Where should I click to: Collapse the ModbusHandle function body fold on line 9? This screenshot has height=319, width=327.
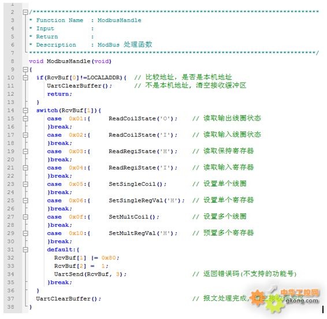point(25,69)
